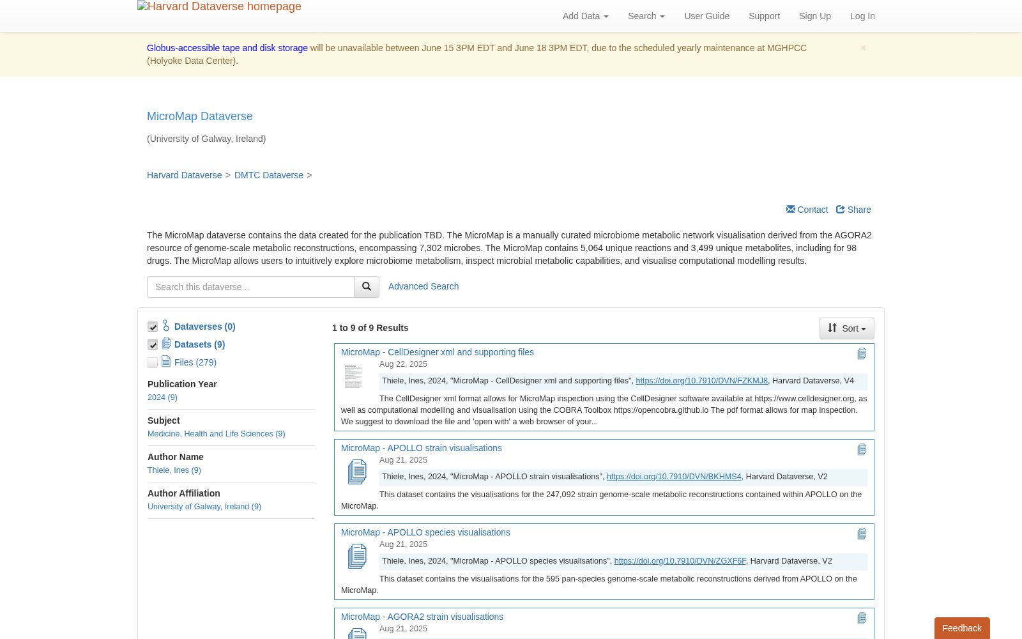Go to Sign Up

815,16
